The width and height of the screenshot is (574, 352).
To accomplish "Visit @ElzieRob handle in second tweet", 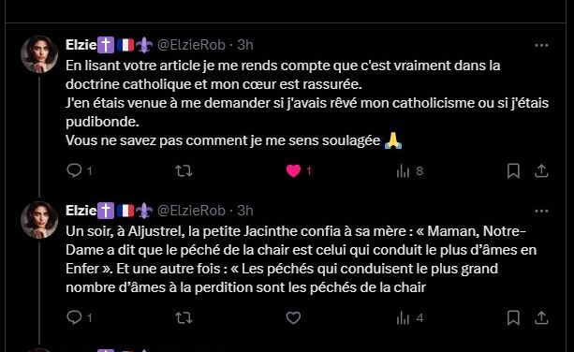I will pos(191,211).
